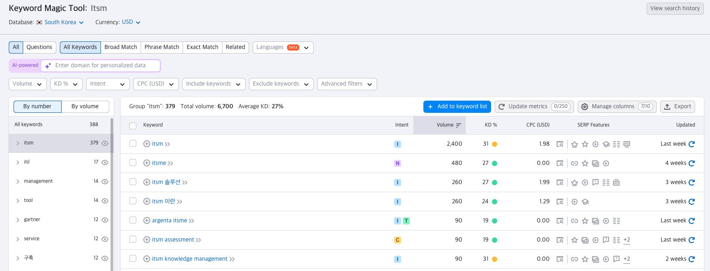Viewport: 710px width, 271px height.
Task: Check the box for itsm keyword row
Action: [x=133, y=143]
